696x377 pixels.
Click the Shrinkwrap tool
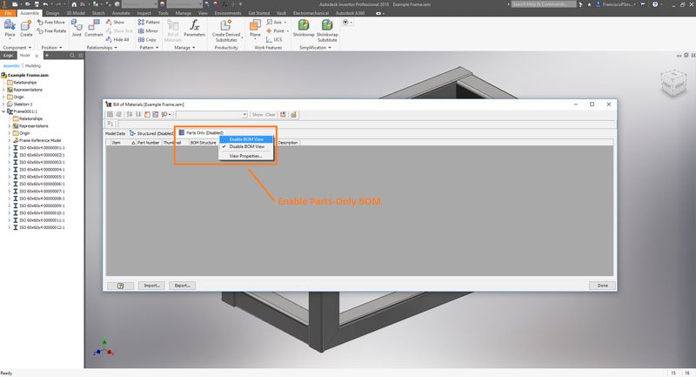(304, 28)
